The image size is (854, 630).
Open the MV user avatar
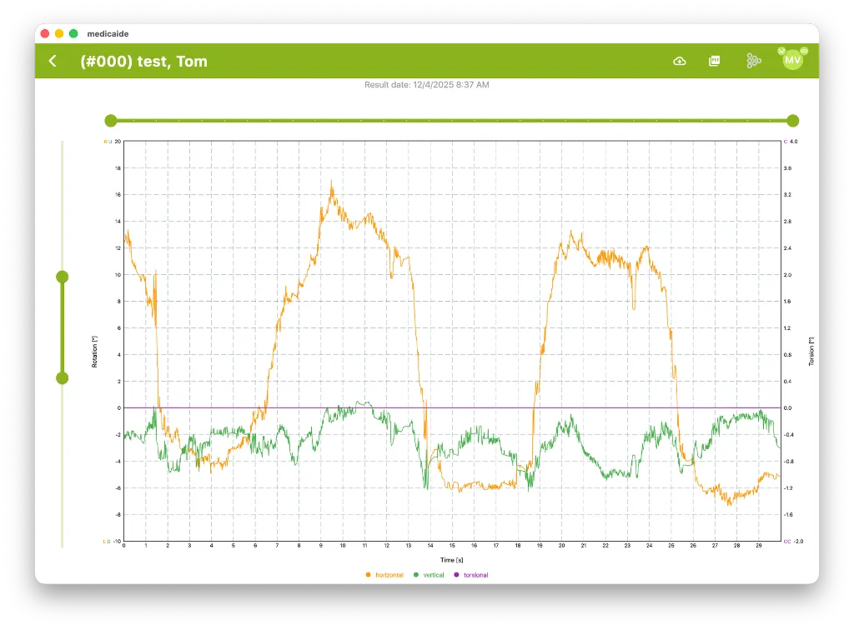click(792, 61)
